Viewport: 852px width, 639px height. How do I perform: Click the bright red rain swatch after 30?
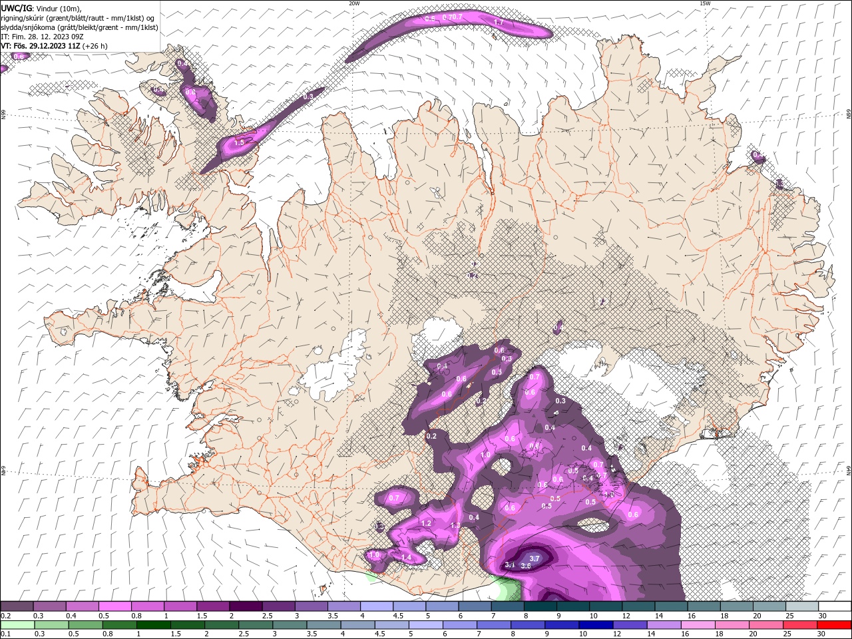(x=835, y=624)
